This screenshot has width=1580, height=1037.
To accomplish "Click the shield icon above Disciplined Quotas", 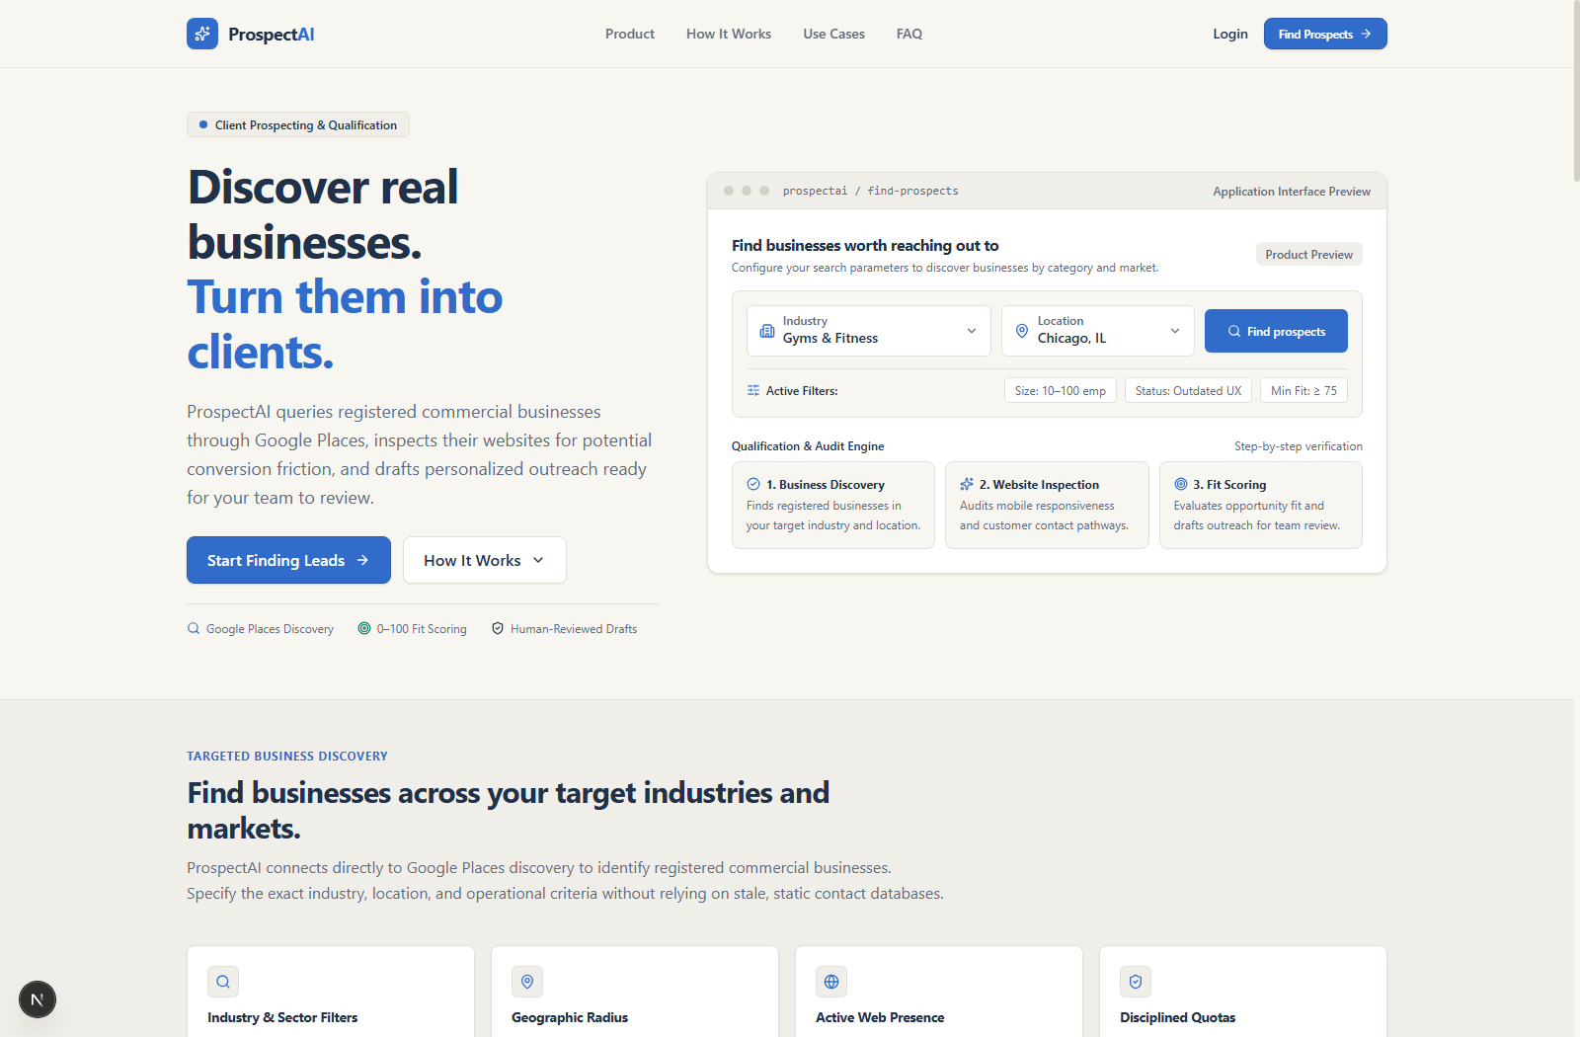I will click(x=1136, y=982).
